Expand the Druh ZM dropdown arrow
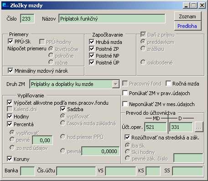 coord(116,84)
